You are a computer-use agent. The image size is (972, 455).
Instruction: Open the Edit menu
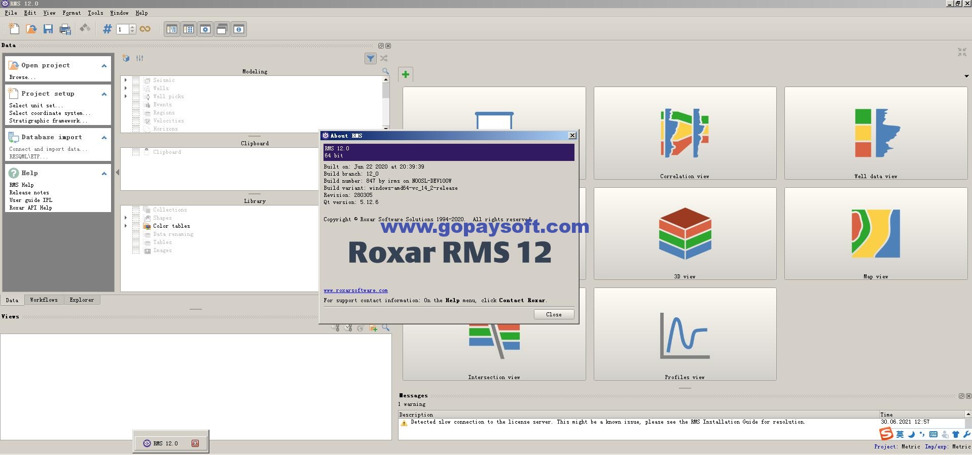30,13
